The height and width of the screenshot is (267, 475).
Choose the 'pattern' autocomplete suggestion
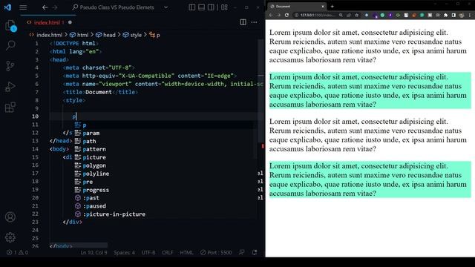point(165,149)
